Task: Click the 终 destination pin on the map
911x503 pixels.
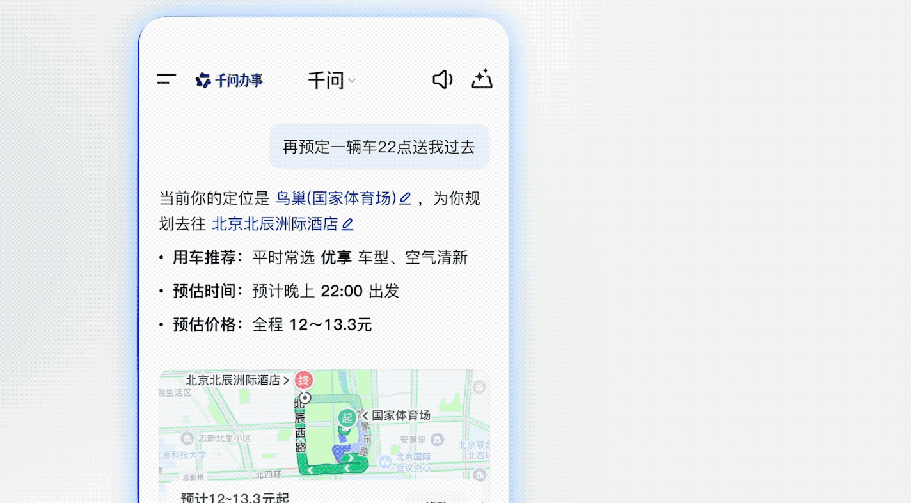Action: coord(303,380)
